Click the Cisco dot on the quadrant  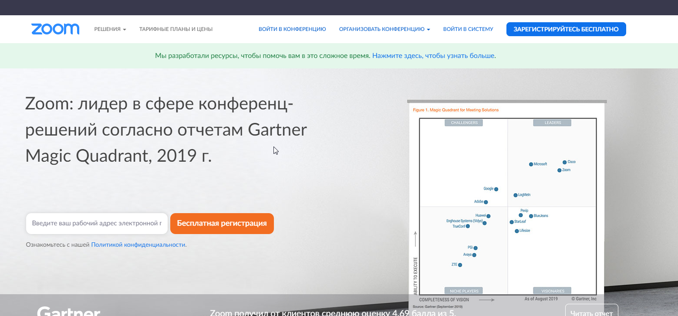coord(565,162)
